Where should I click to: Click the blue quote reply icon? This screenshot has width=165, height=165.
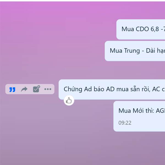tap(12, 89)
